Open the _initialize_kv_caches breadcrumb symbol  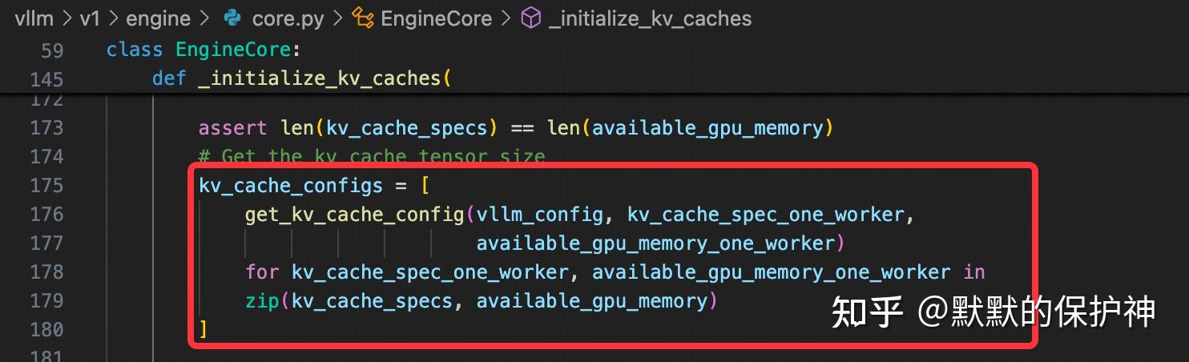(x=650, y=18)
